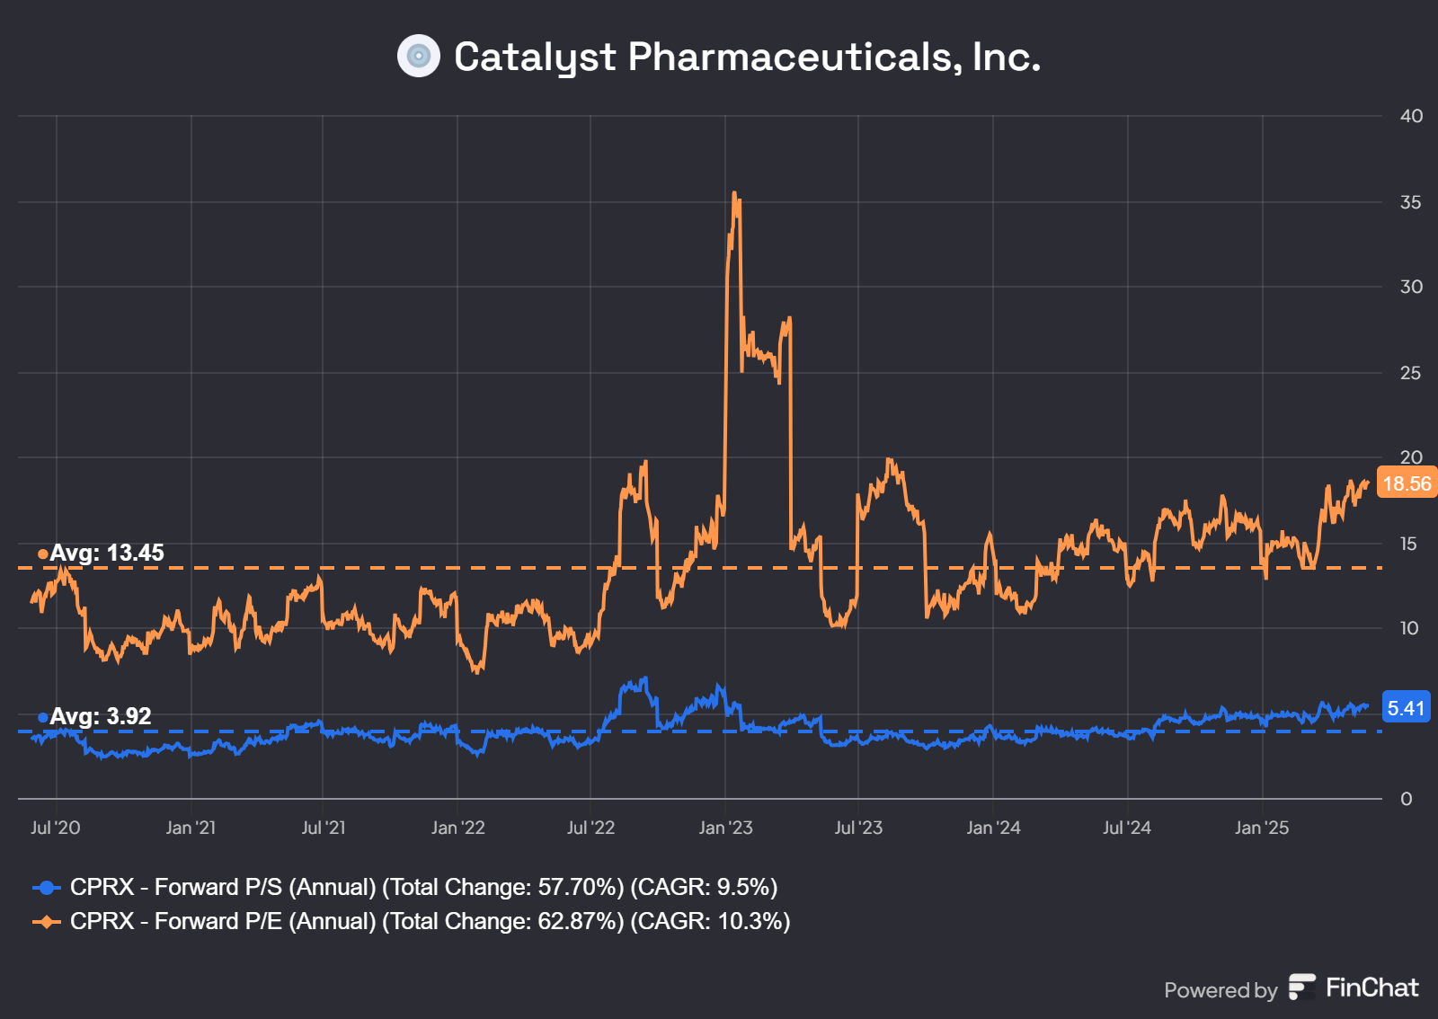Click the Catalyst Pharmaceuticals, Inc. title
Screen dimensions: 1438x1019
(x=747, y=57)
